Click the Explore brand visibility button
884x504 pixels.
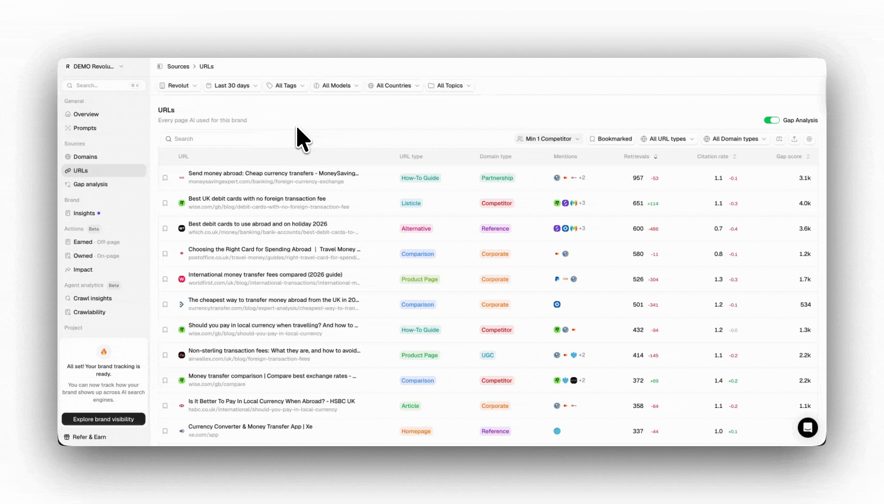103,419
